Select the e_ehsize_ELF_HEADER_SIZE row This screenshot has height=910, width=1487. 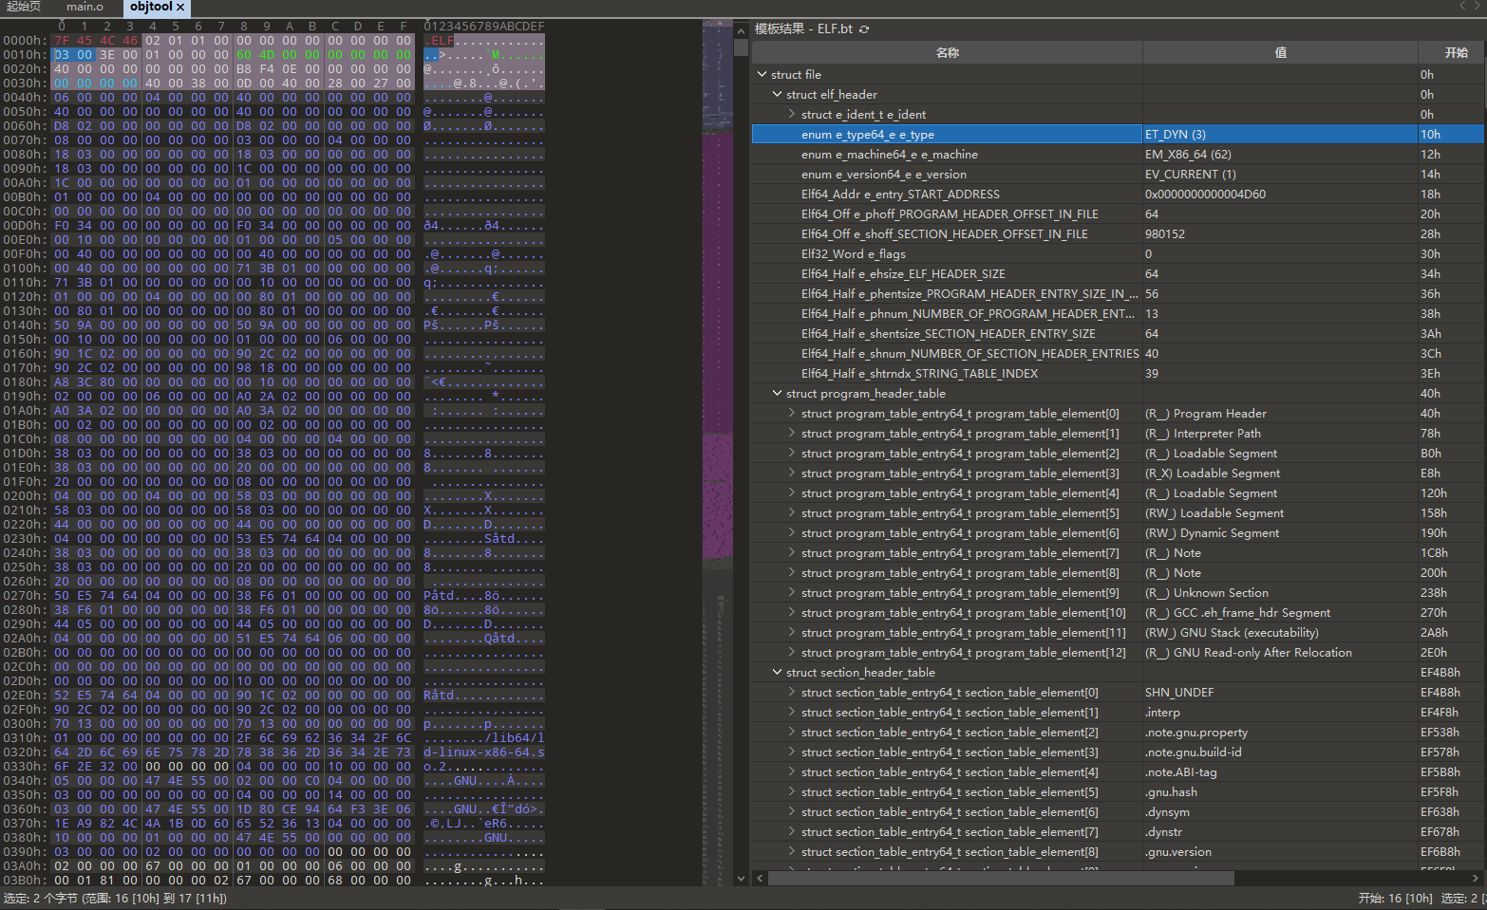point(1118,274)
